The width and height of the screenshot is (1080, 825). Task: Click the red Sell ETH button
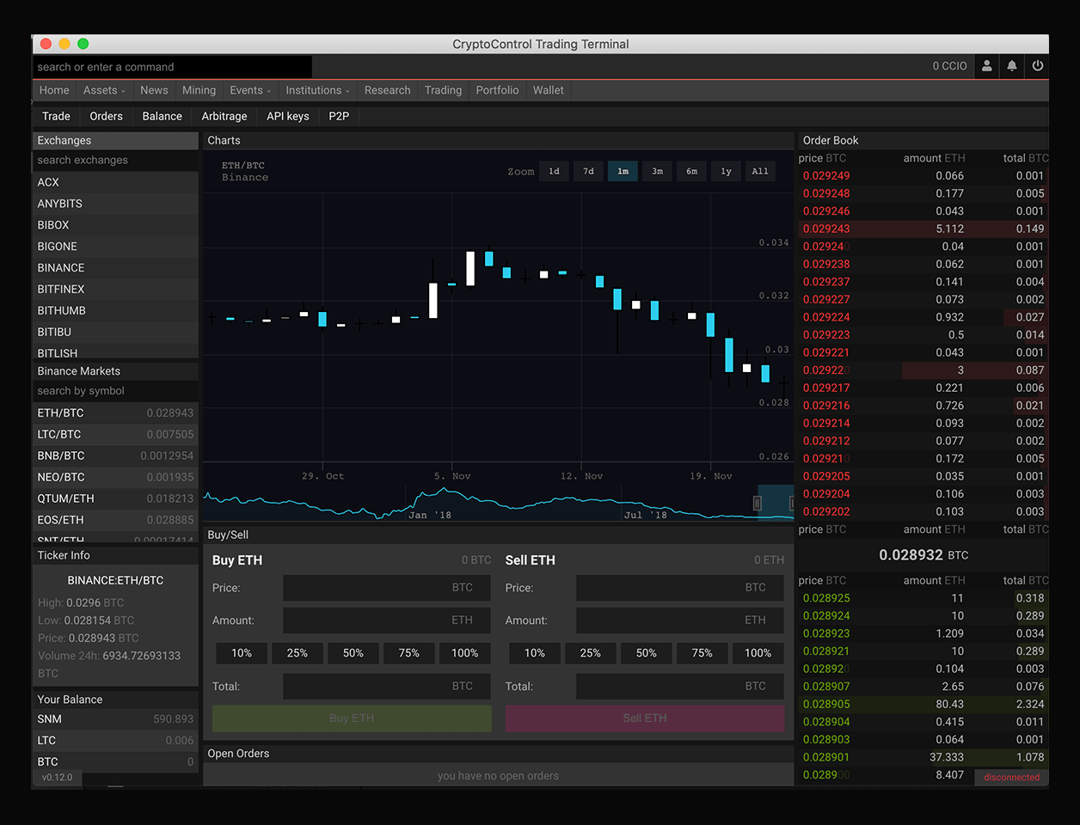tap(645, 718)
